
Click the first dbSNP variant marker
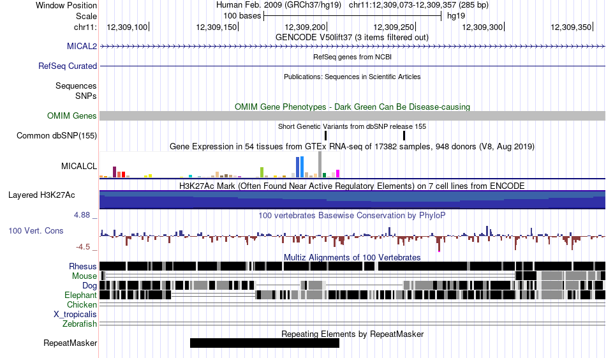326,135
